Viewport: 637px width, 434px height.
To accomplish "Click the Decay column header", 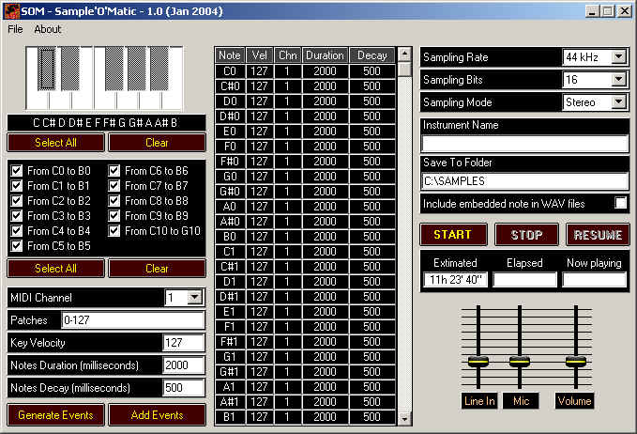I will click(x=372, y=55).
